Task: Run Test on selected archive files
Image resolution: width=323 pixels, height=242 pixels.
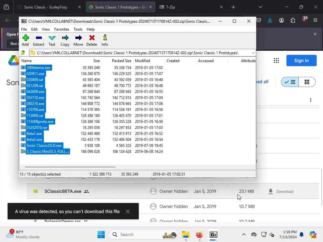Action: pyautogui.click(x=52, y=40)
